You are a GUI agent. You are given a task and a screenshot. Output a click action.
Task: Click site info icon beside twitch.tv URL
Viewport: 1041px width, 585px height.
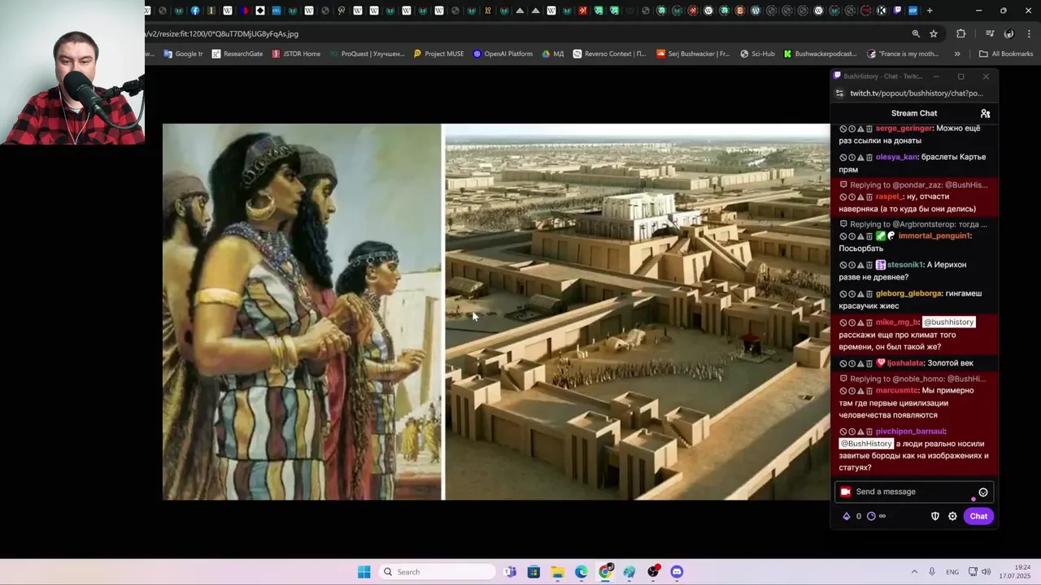tap(840, 93)
